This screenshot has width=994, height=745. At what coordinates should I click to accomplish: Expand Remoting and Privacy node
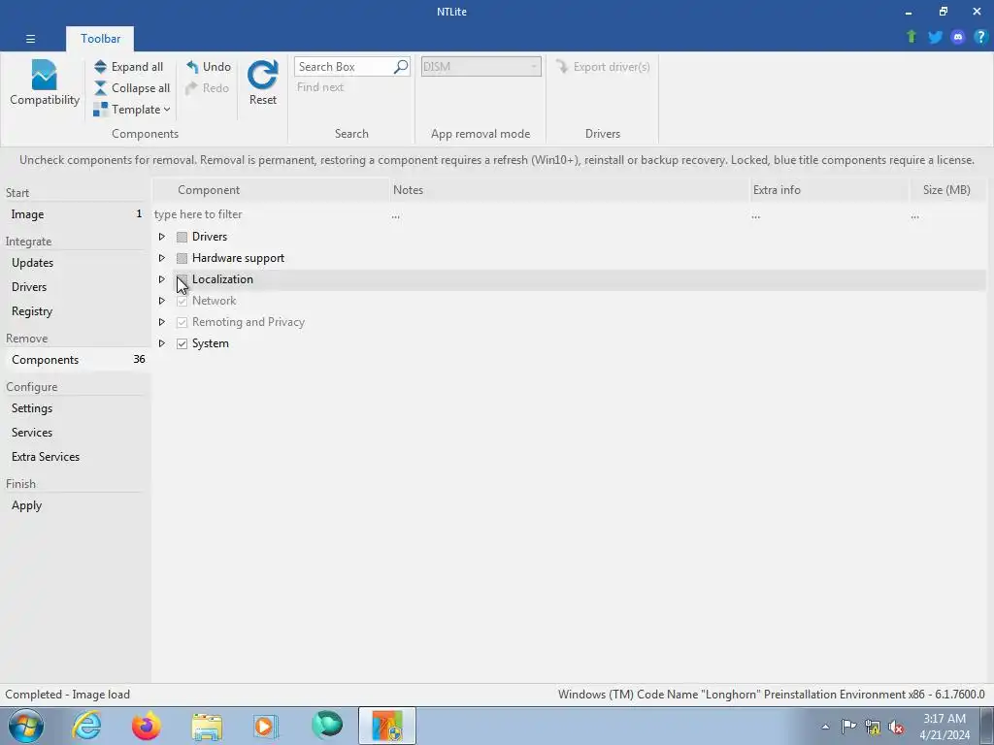(162, 322)
